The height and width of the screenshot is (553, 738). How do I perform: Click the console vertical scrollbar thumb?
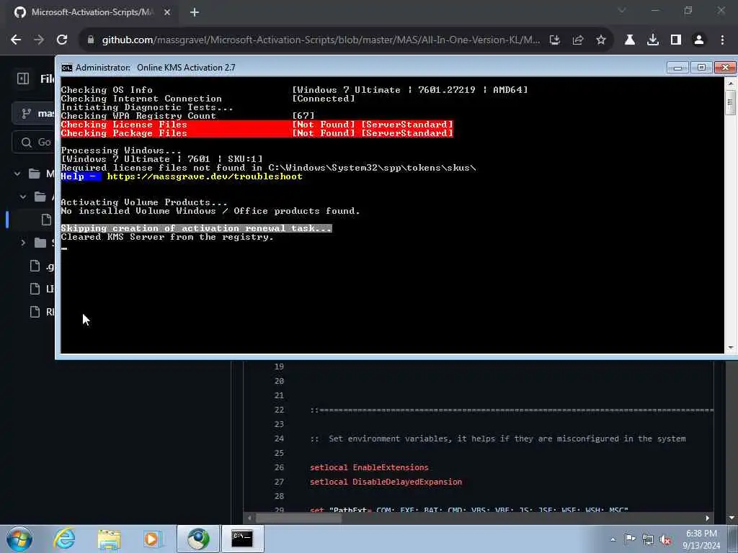(731, 103)
